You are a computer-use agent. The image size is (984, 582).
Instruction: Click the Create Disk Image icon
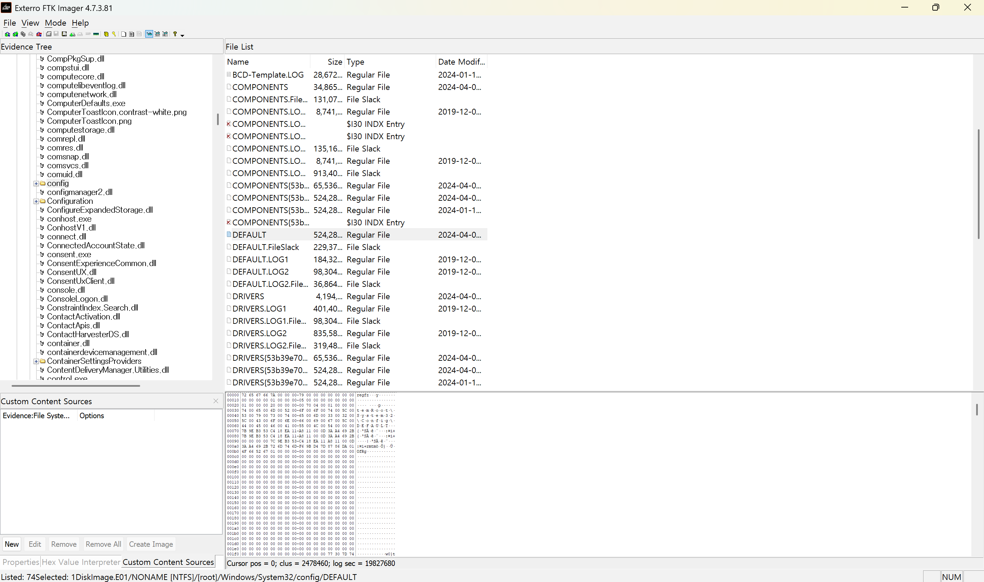click(49, 34)
